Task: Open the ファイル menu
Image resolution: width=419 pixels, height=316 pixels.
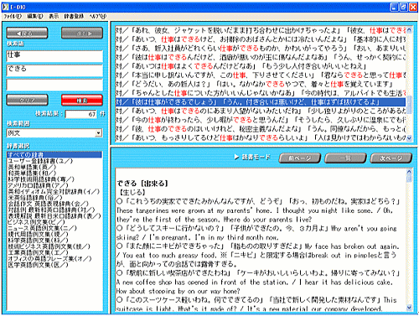Action: tap(13, 16)
